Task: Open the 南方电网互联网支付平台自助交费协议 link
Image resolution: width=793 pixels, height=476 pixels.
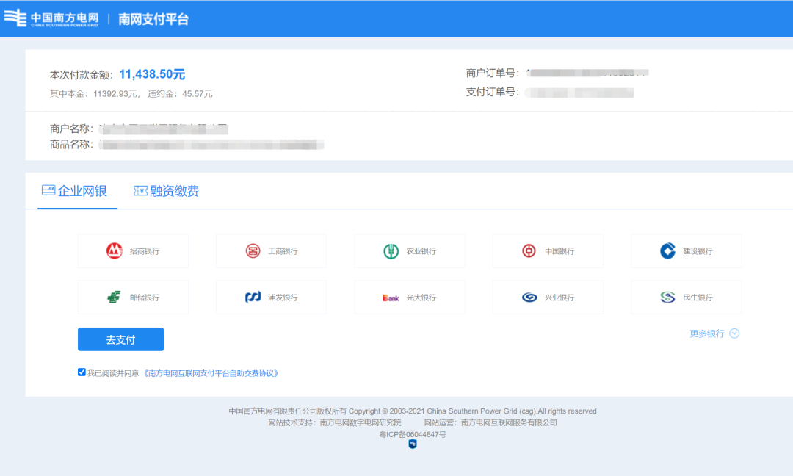Action: 211,373
